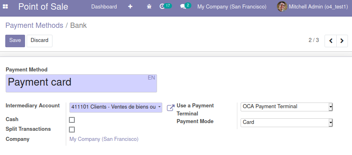Open activities clock icon with 17 badge
This screenshot has width=352, height=155.
165,6
